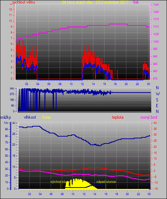Click the red 12 on wind speed axis
Viewport: 167px width, 199px height.
coord(10,9)
